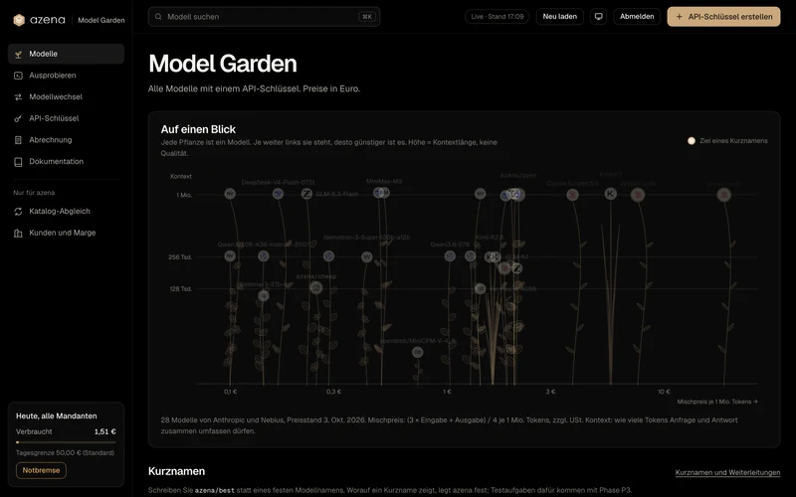Image resolution: width=796 pixels, height=497 pixels.
Task: Click the GLM-5.3-Flash chart label
Action: point(337,194)
